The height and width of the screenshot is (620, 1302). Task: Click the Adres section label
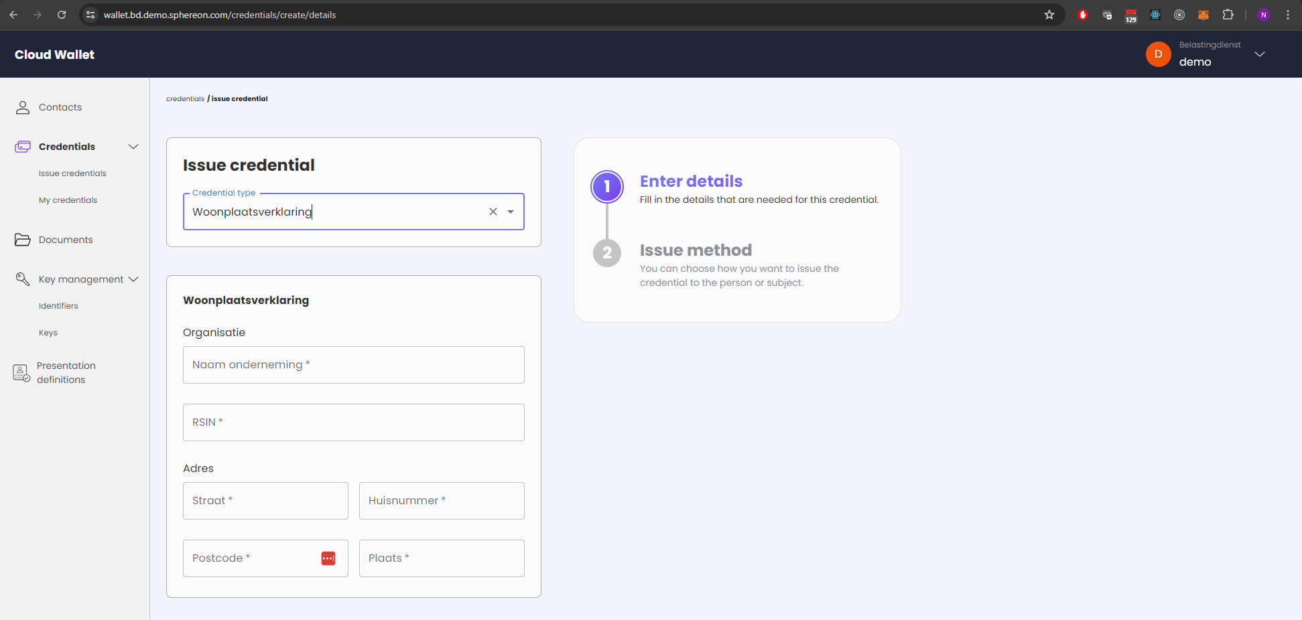(x=198, y=469)
